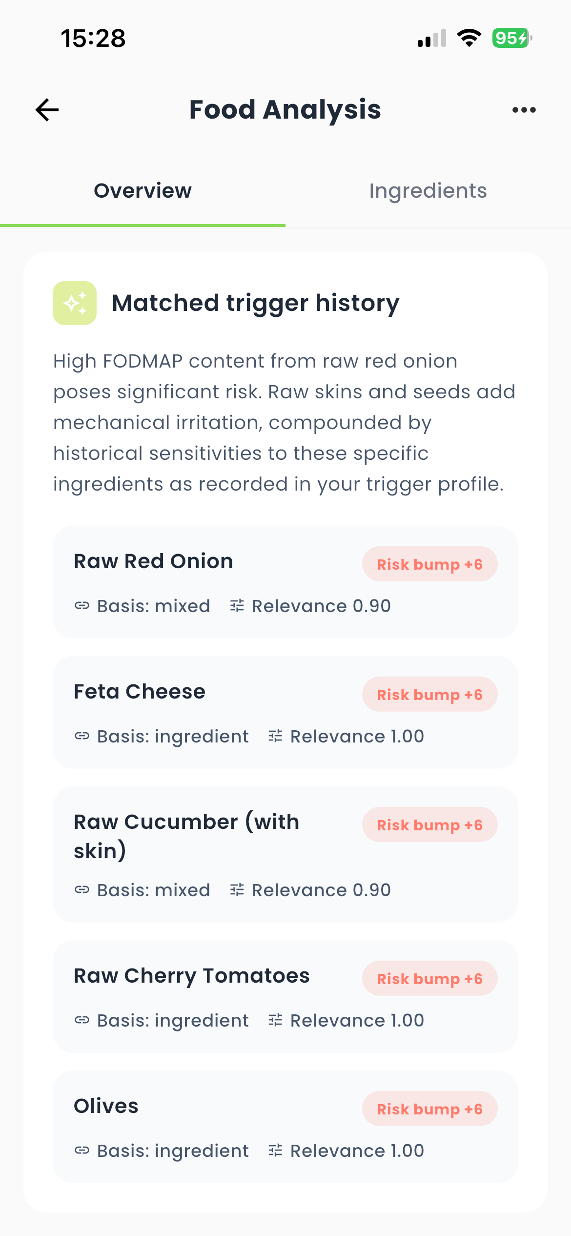Viewport: 571px width, 1236px height.
Task: Open the three-dot more options menu
Action: click(x=524, y=110)
